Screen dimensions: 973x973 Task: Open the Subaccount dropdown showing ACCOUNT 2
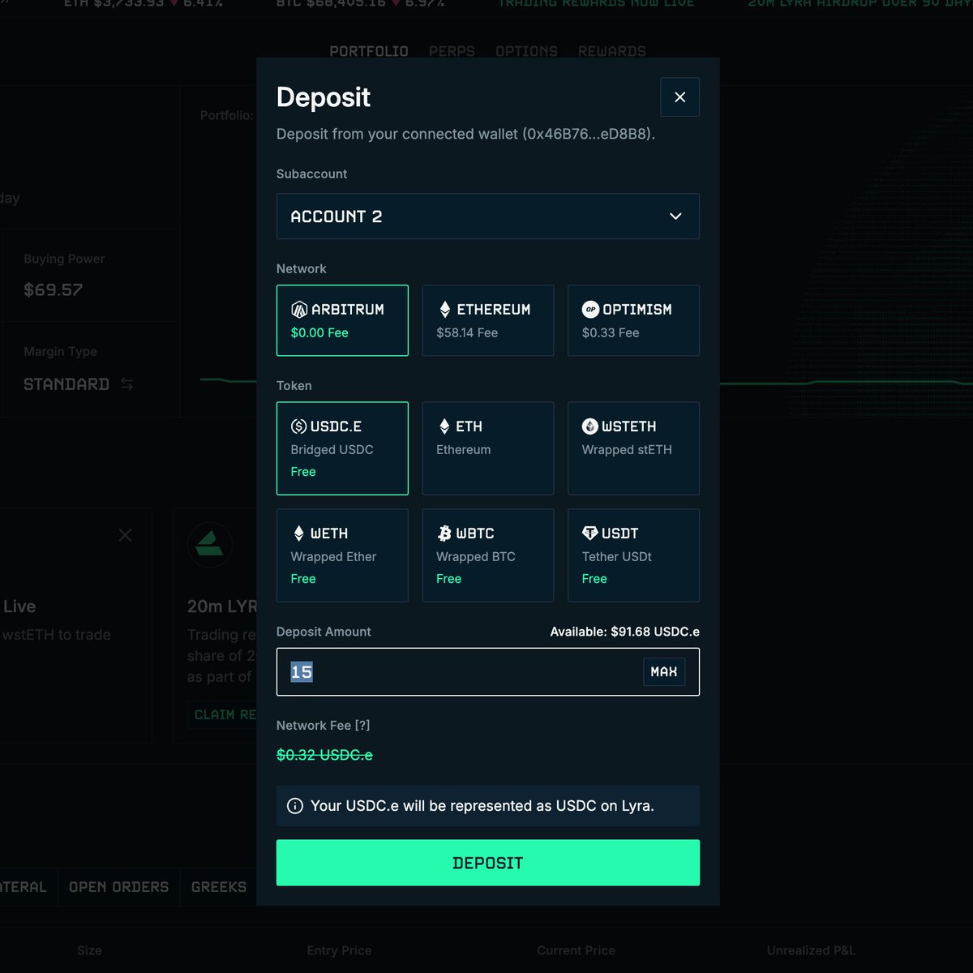[487, 216]
